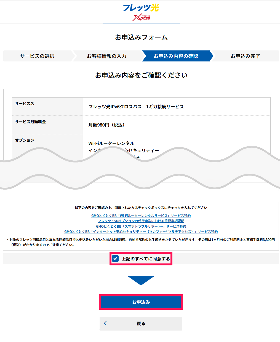Image resolution: width=280 pixels, height=342 pixels.
Task: Click the お申込み内容をご確認ください heading
Action: coord(141,75)
